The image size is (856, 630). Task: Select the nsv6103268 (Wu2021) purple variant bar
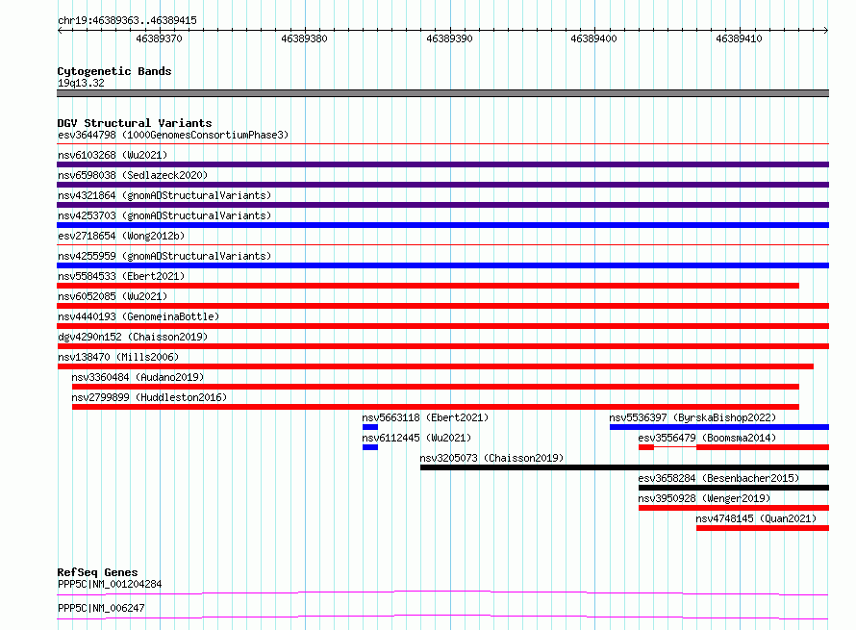(442, 164)
